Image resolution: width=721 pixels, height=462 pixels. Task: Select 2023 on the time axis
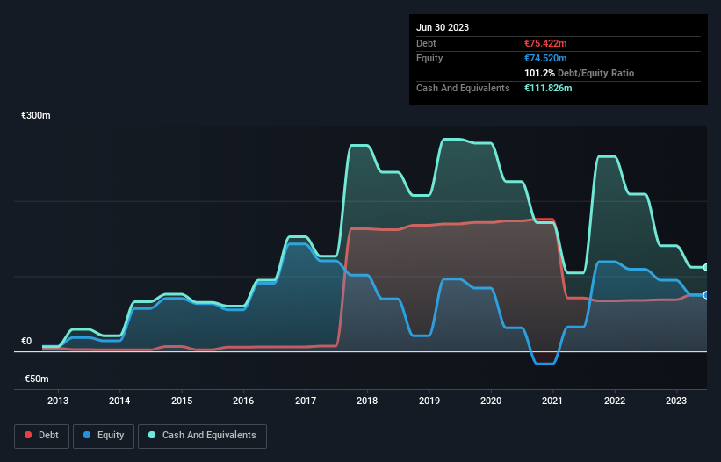(676, 401)
